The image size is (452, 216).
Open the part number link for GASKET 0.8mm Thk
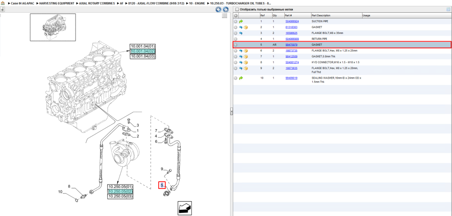click(x=292, y=56)
